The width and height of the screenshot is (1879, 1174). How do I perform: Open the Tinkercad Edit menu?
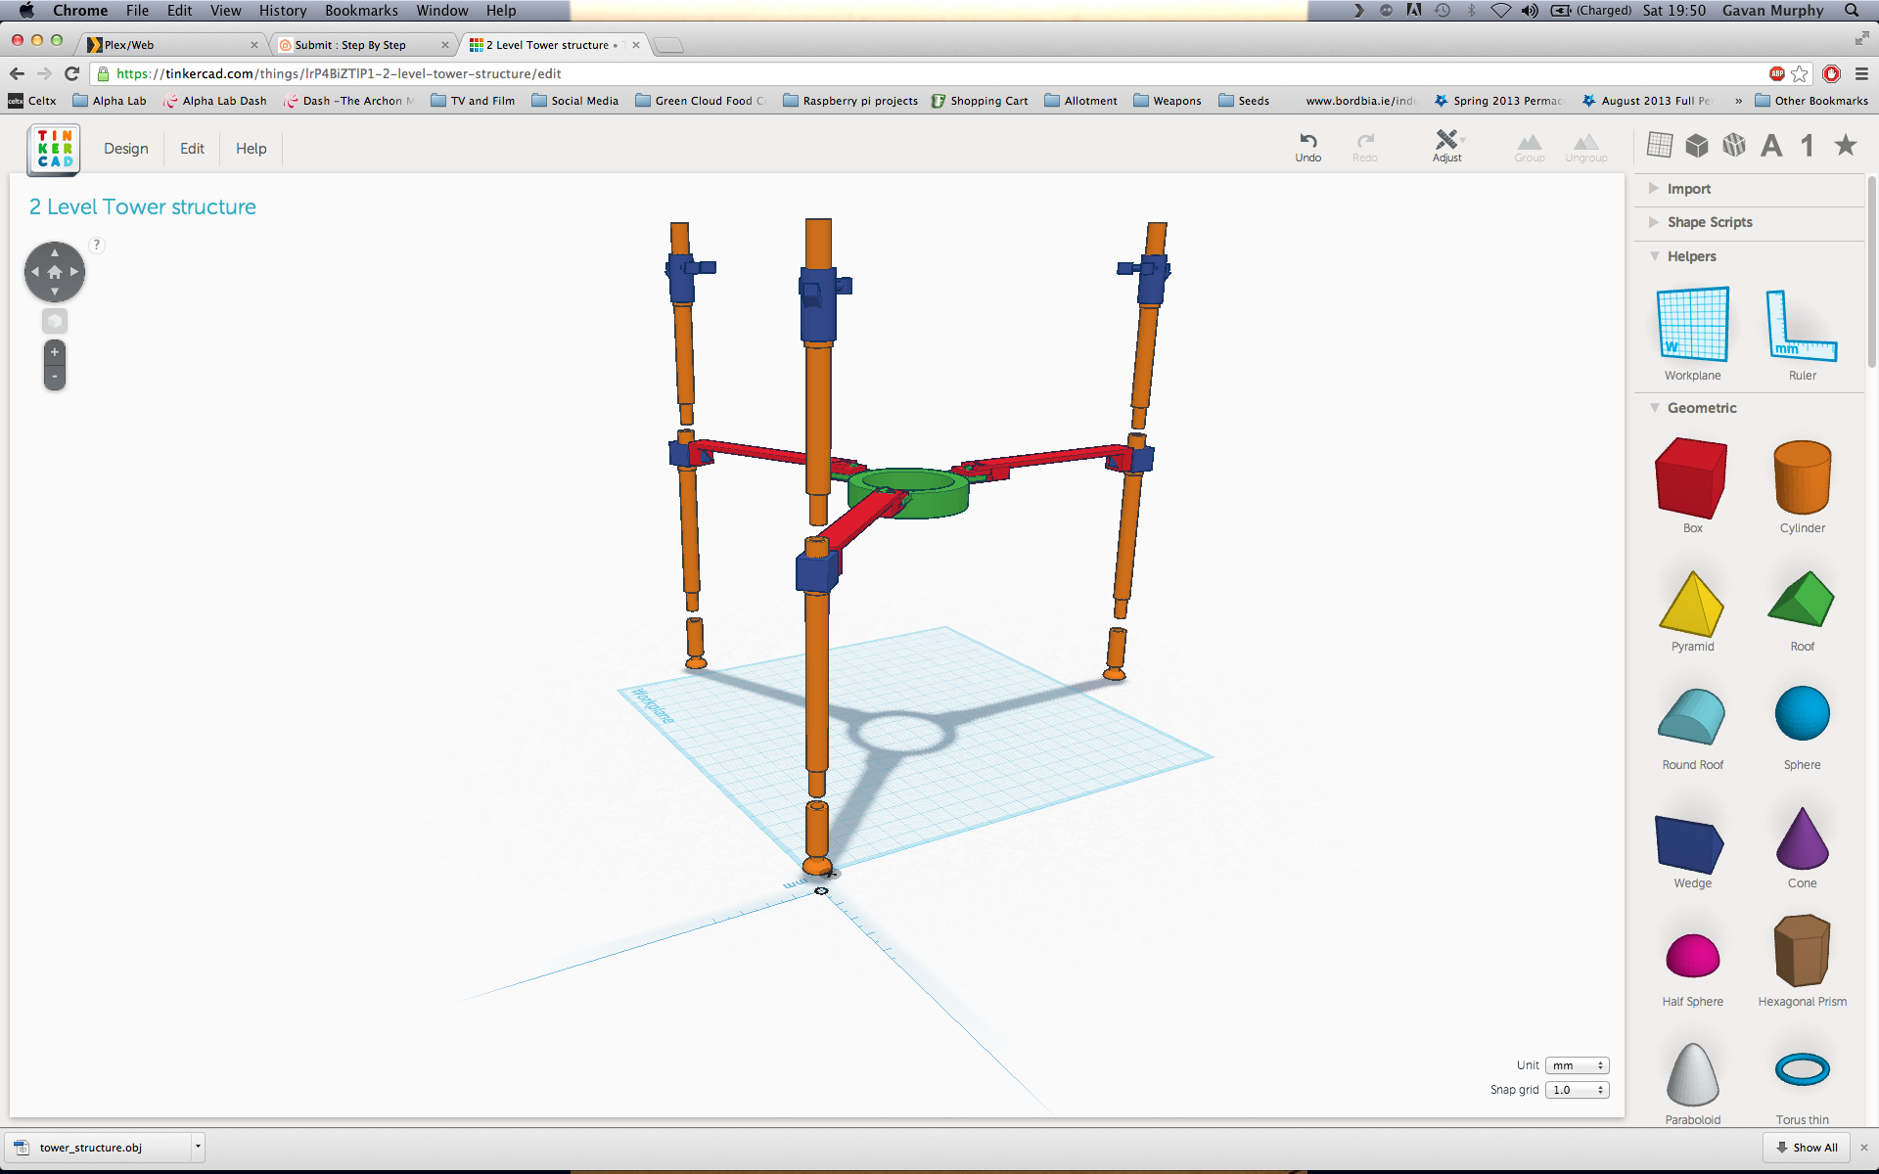[192, 149]
